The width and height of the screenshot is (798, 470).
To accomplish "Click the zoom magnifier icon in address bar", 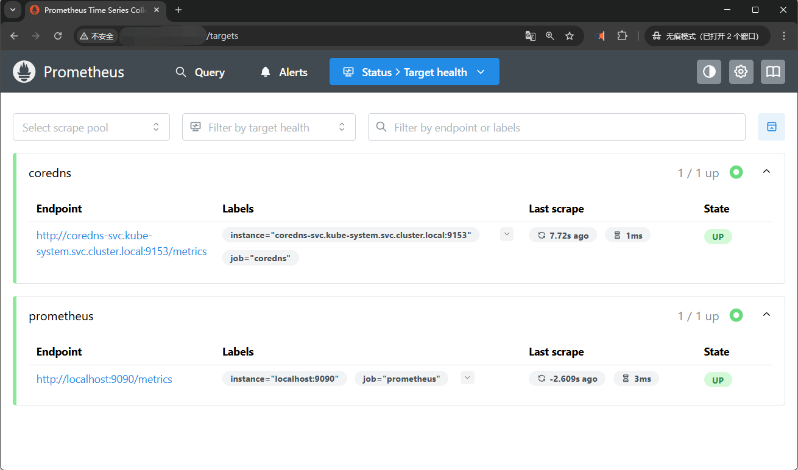I will pos(550,36).
